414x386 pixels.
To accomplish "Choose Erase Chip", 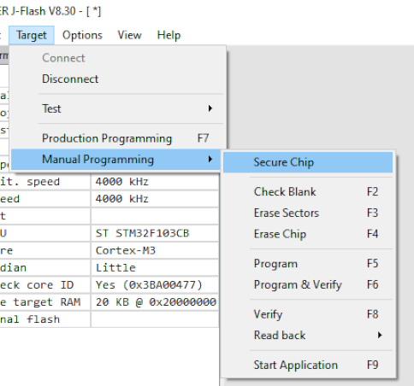I will point(308,234).
